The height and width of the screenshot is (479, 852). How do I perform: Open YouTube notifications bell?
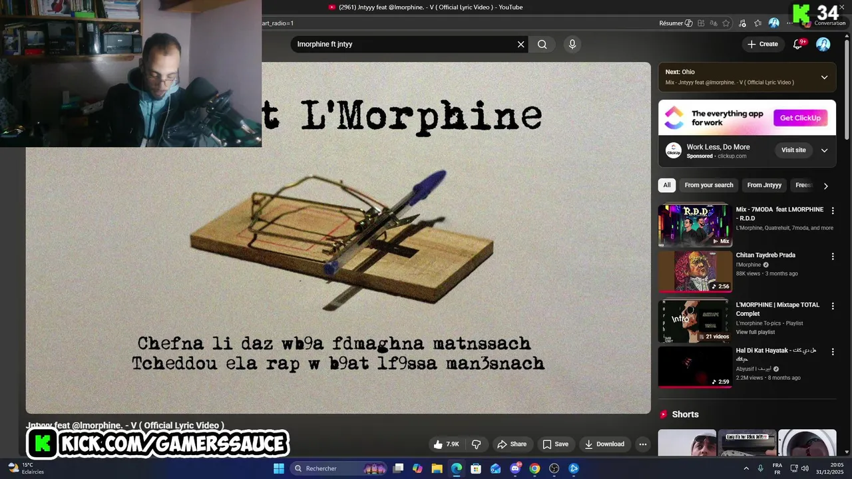pyautogui.click(x=797, y=45)
